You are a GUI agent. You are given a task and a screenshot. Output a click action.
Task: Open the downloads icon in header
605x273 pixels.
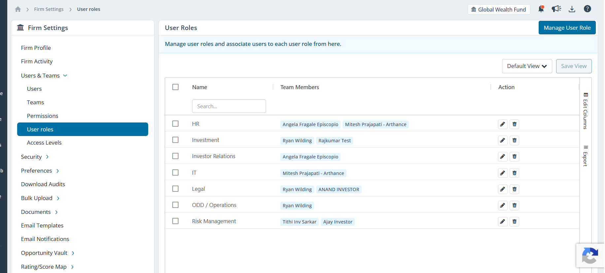tap(572, 9)
